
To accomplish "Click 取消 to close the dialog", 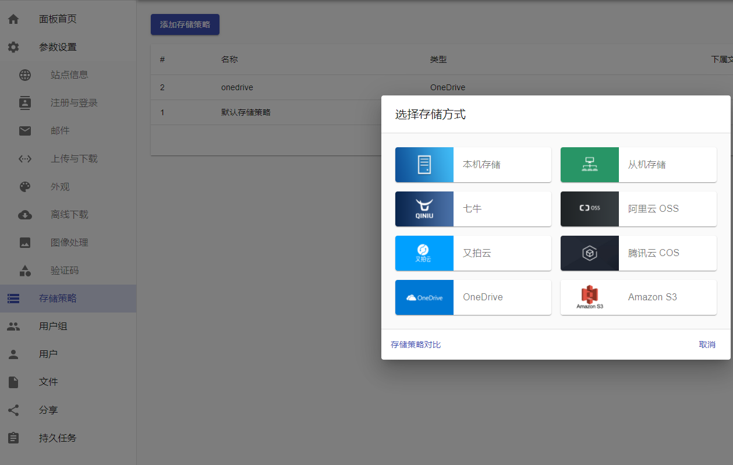I will point(707,345).
